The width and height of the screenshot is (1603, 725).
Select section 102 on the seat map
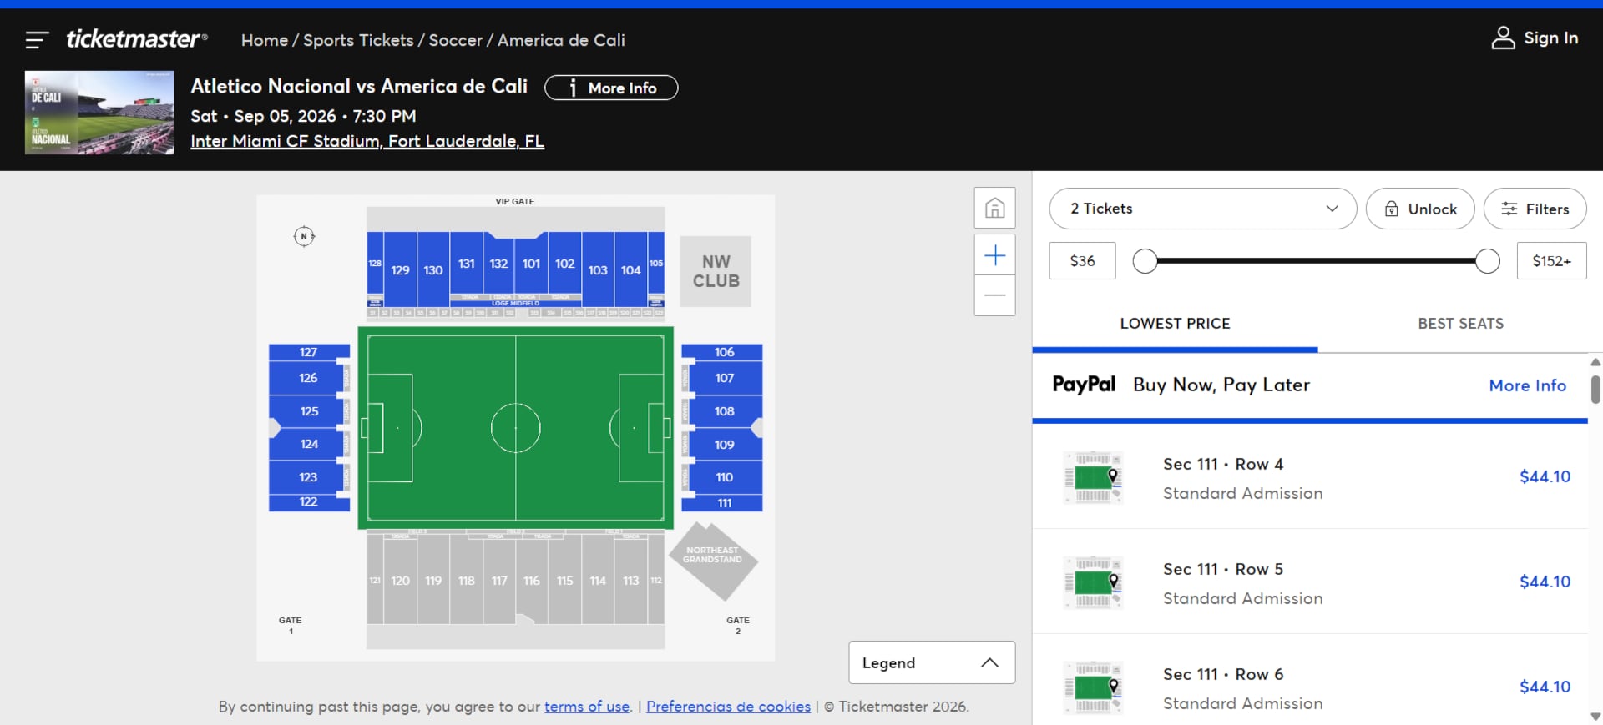[564, 264]
